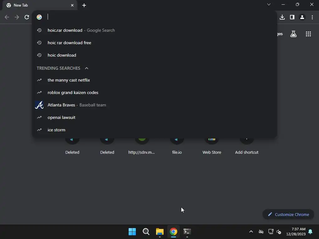Open a new tab with the plus button

pos(84,5)
